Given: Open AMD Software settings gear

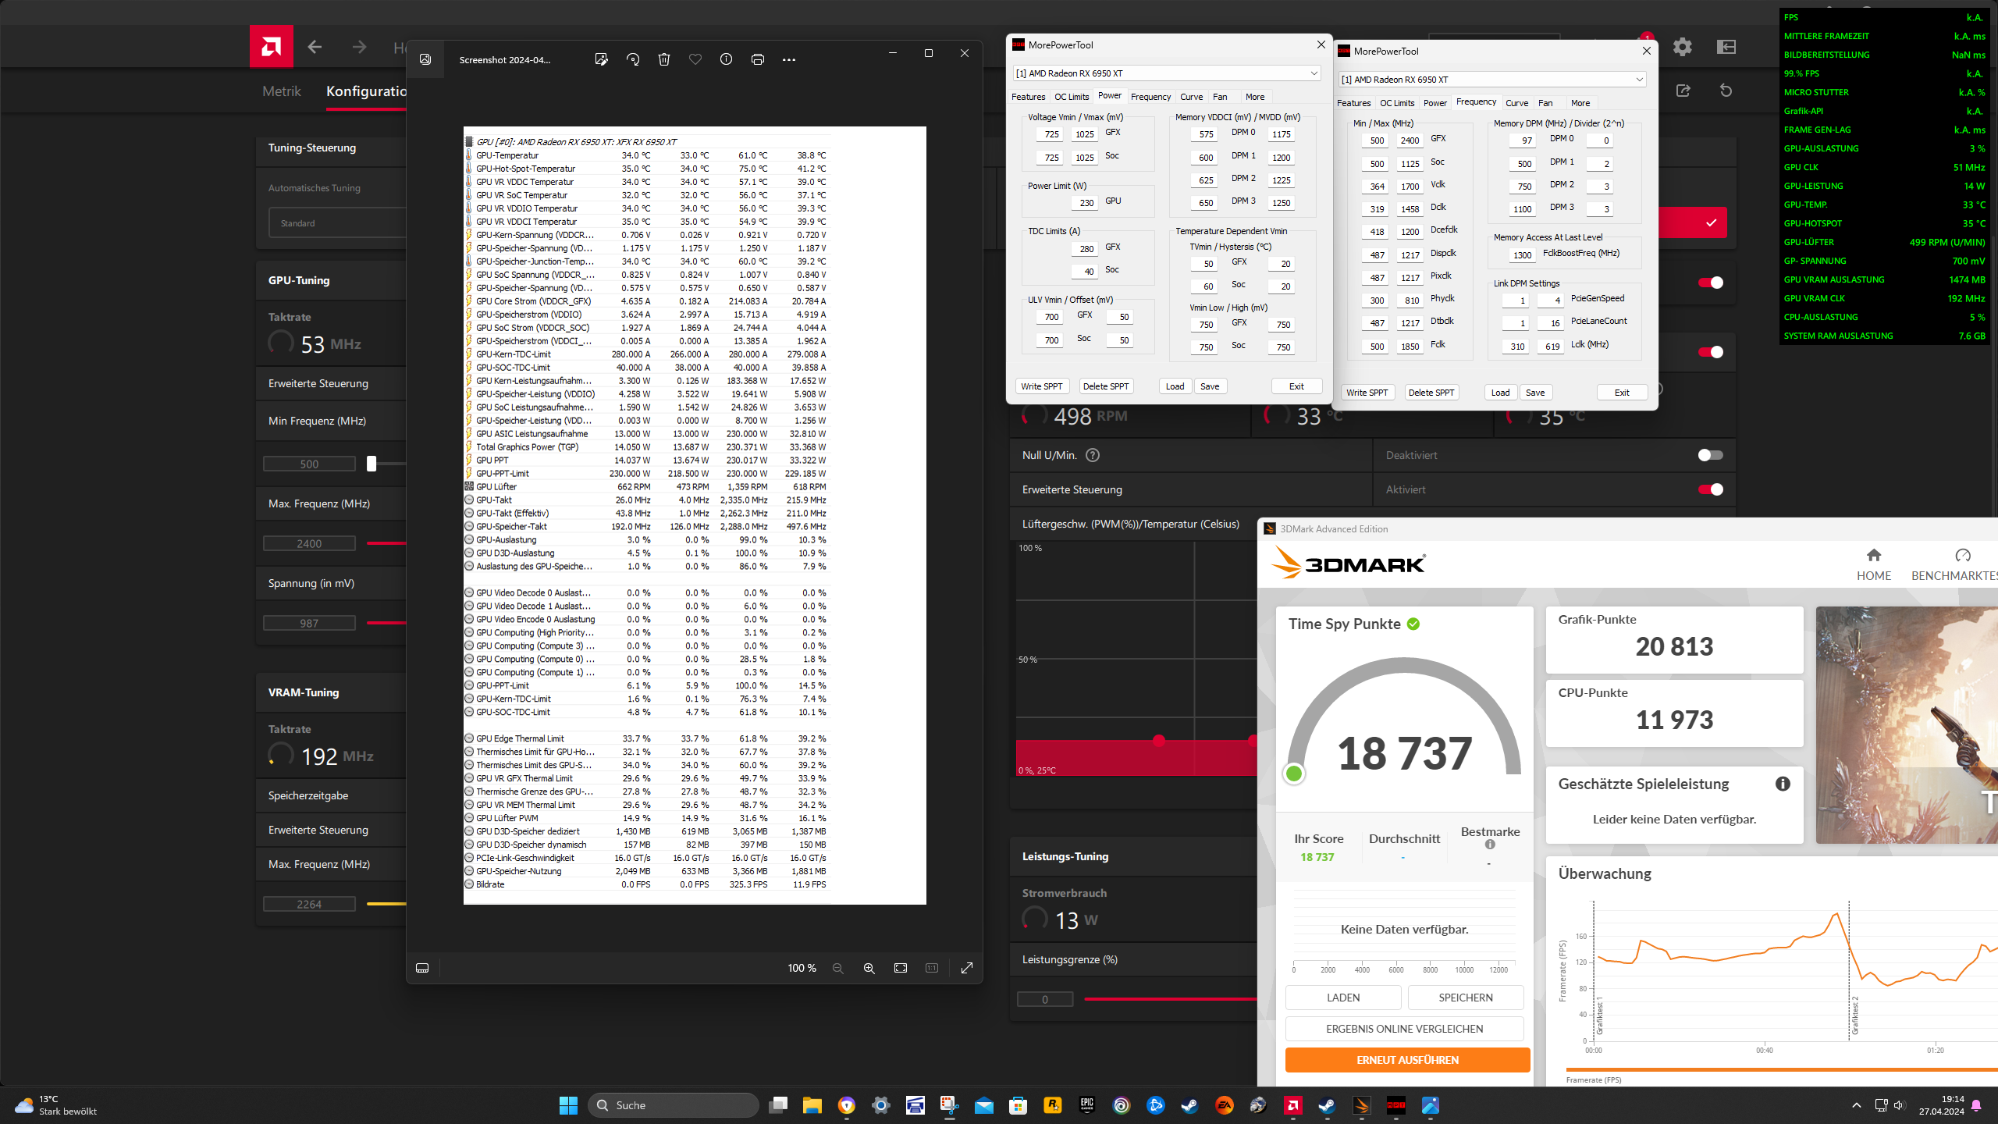Looking at the screenshot, I should [1683, 47].
